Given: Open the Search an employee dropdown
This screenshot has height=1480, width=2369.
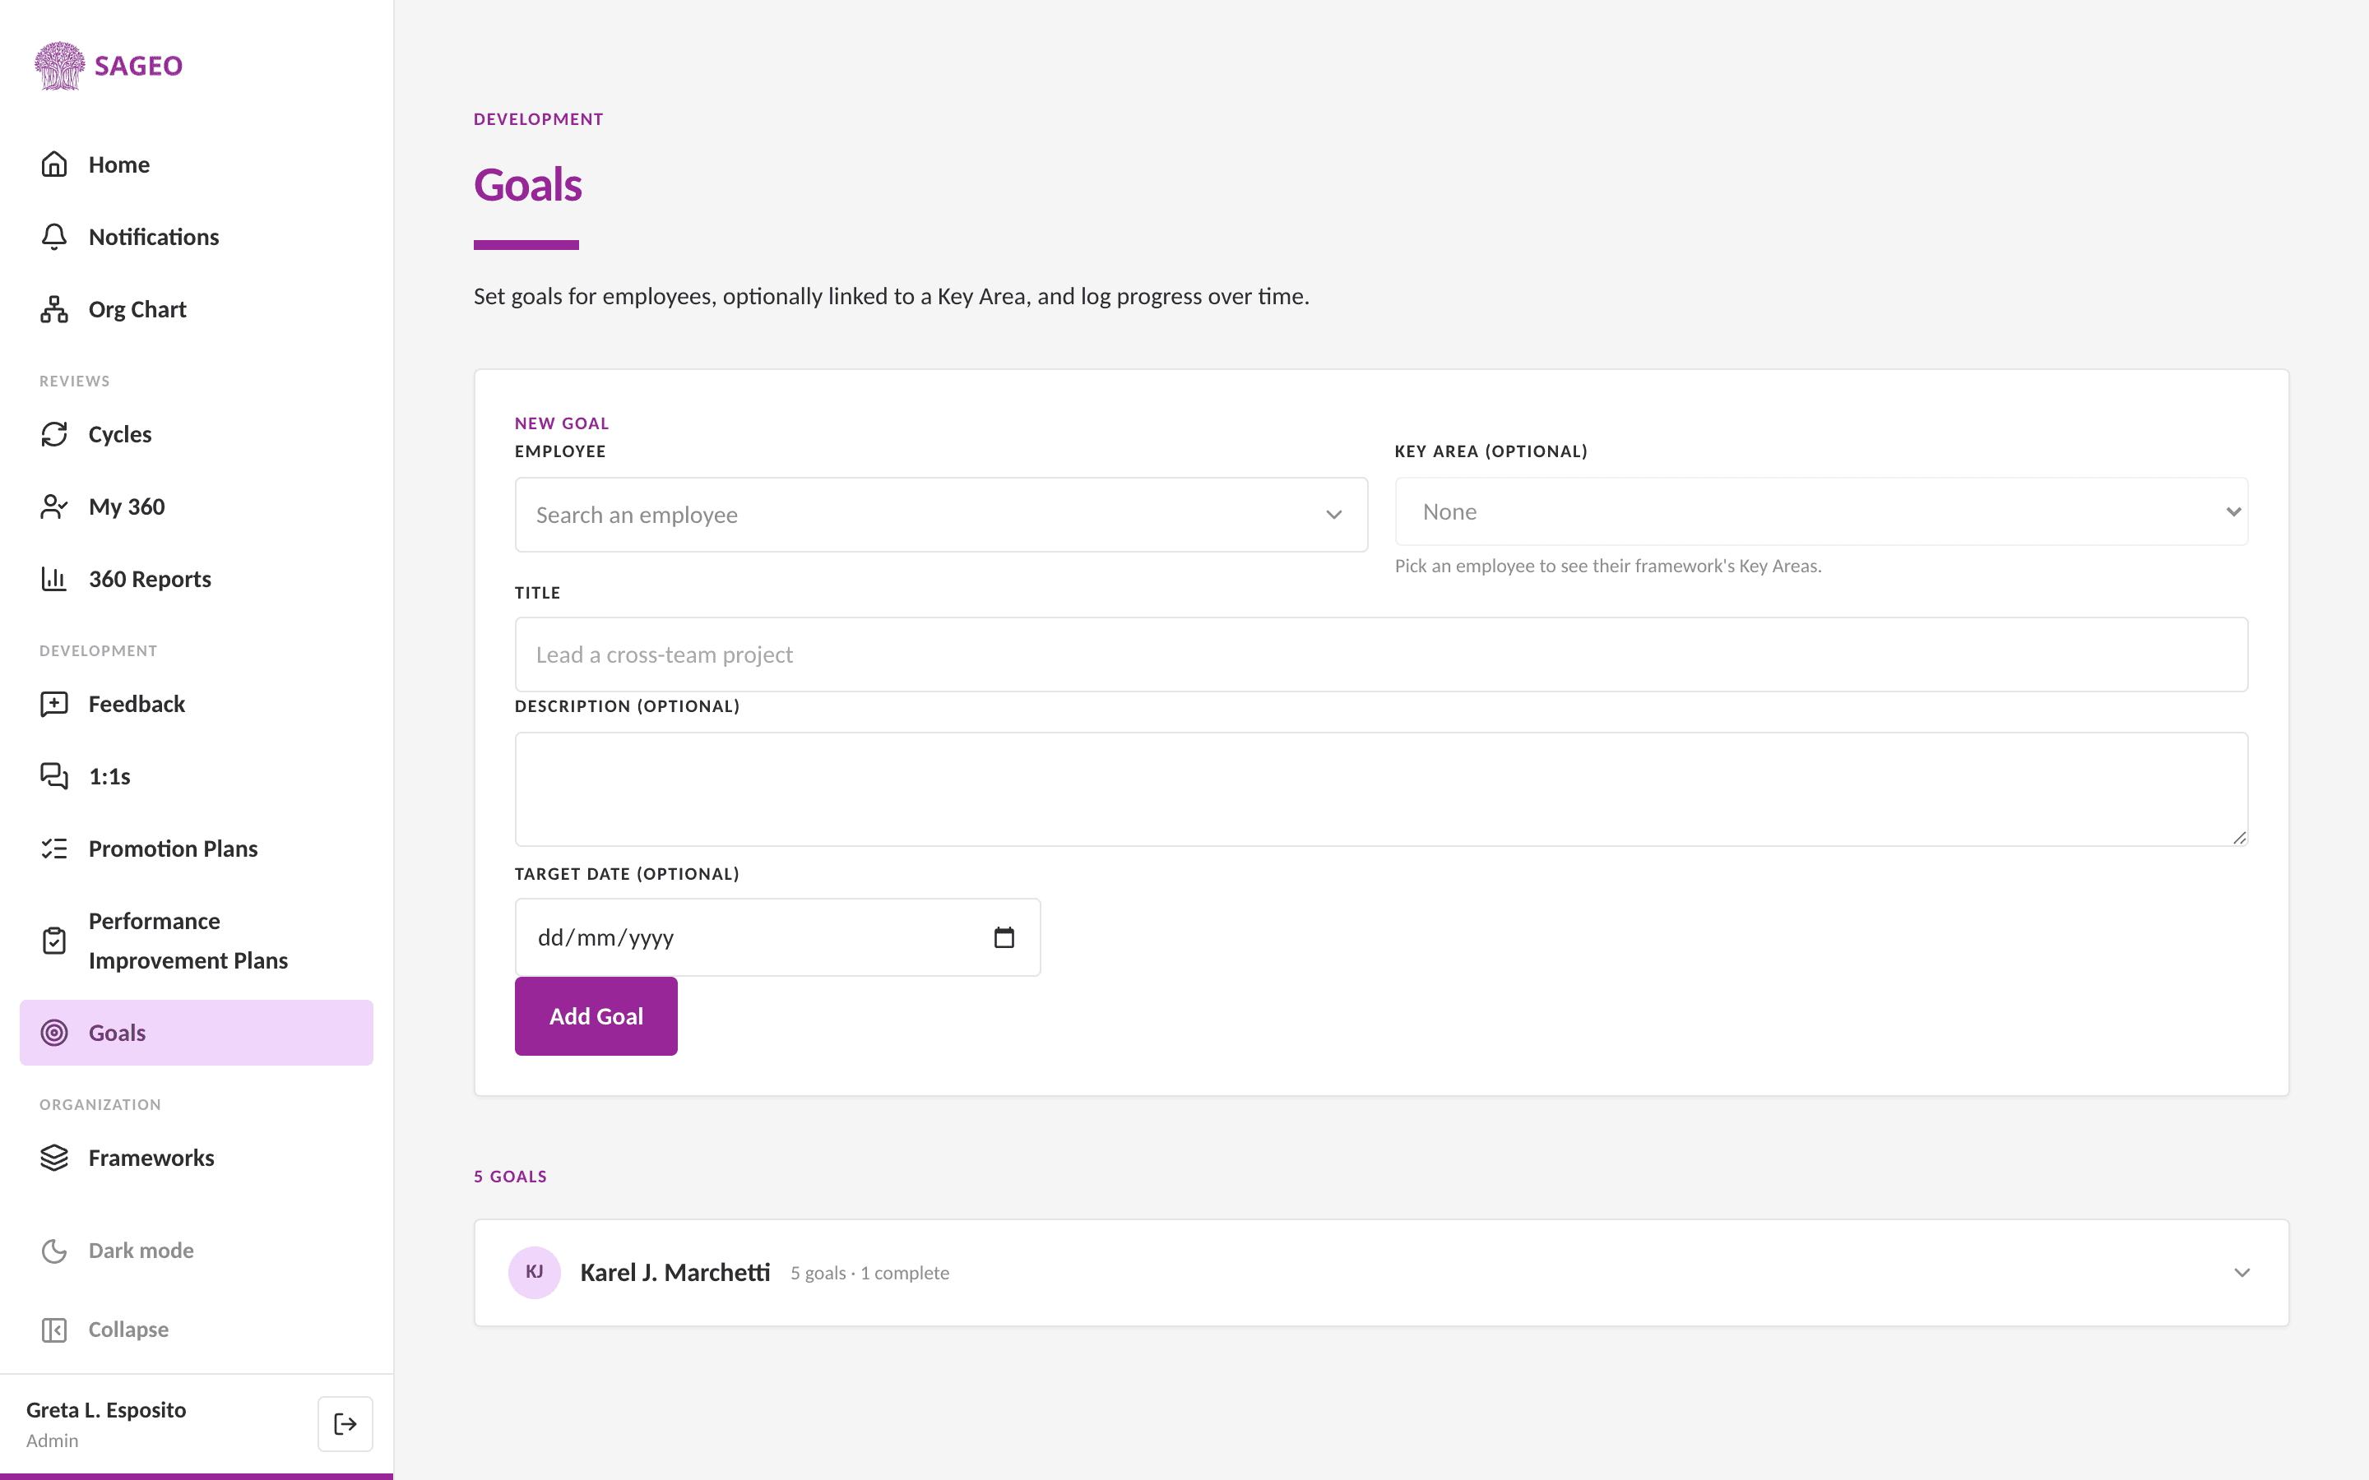Looking at the screenshot, I should pyautogui.click(x=941, y=515).
